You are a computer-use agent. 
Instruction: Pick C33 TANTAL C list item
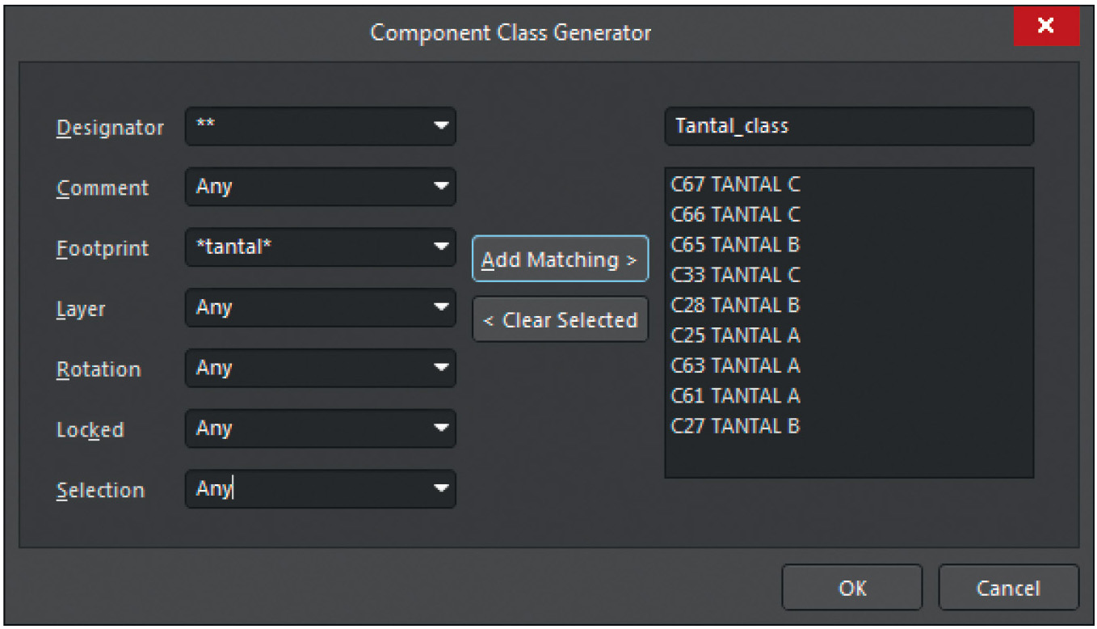[735, 276]
